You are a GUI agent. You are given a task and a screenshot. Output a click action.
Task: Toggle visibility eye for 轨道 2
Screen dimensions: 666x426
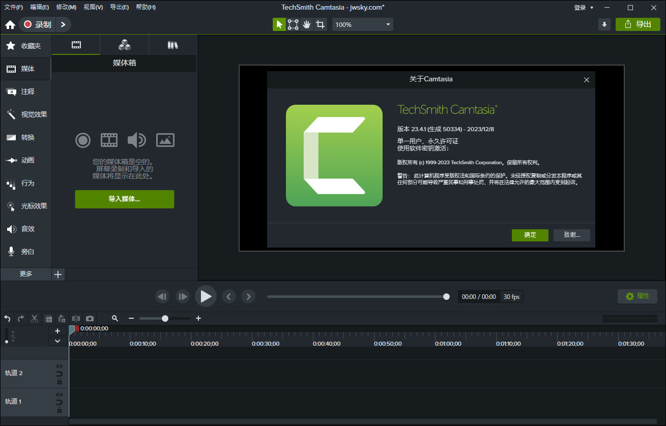coord(60,366)
